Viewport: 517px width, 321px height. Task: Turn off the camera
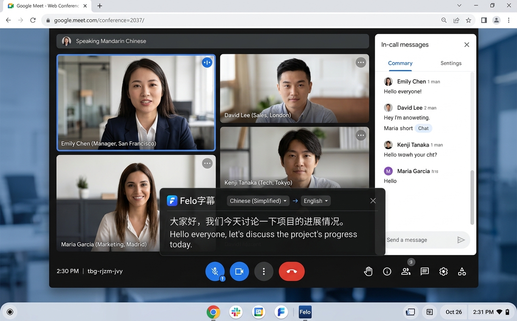point(239,271)
